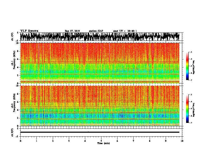Viewport: 205px width, 158px height.
Task: Click the "Time (min)" x-axis label
Action: (x=104, y=143)
